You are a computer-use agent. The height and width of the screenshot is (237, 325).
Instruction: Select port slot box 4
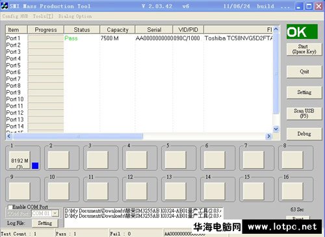coord(136,160)
